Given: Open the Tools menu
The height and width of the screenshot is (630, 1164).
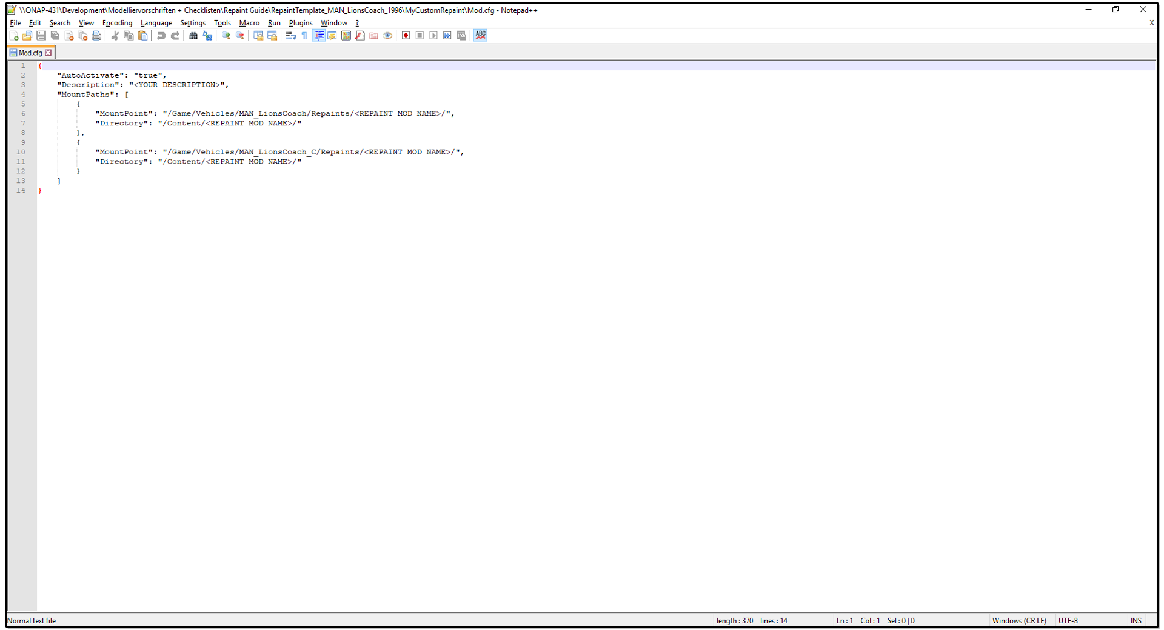Looking at the screenshot, I should pos(222,23).
